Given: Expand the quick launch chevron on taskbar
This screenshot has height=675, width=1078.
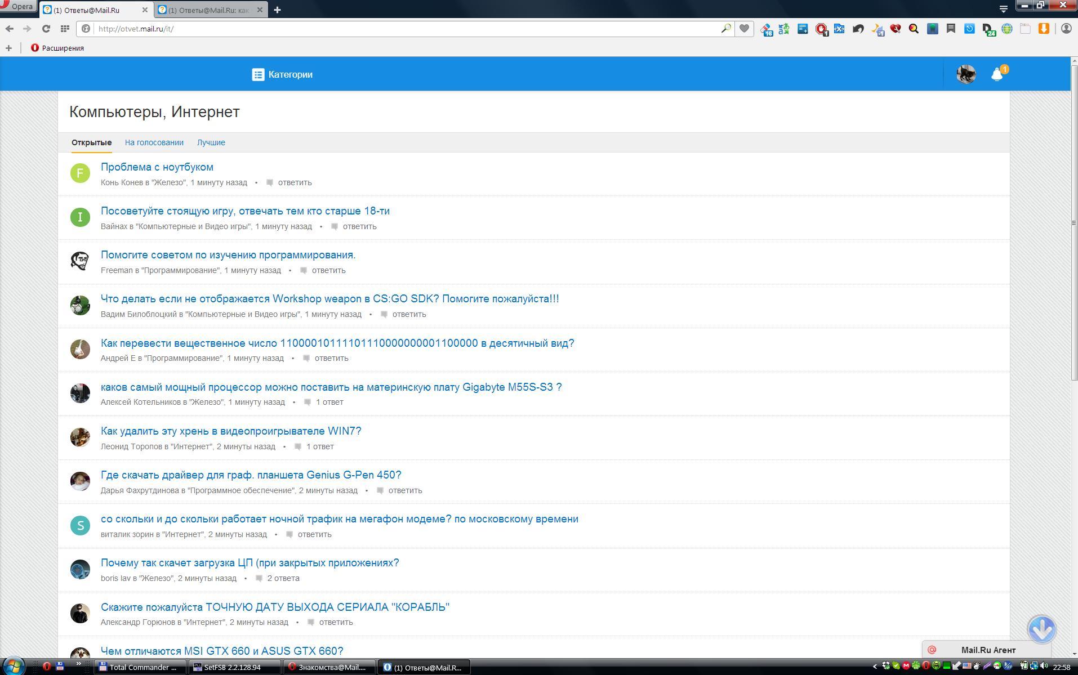Looking at the screenshot, I should pos(78,665).
